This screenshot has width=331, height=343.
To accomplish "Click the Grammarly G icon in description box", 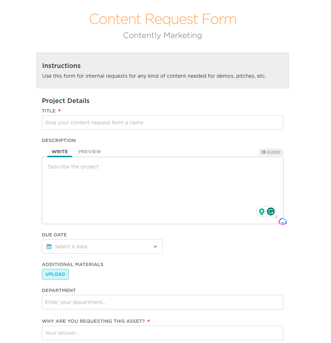I will click(x=271, y=212).
